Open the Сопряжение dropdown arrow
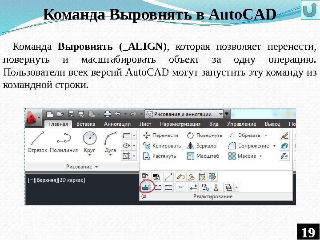 pos(275,146)
